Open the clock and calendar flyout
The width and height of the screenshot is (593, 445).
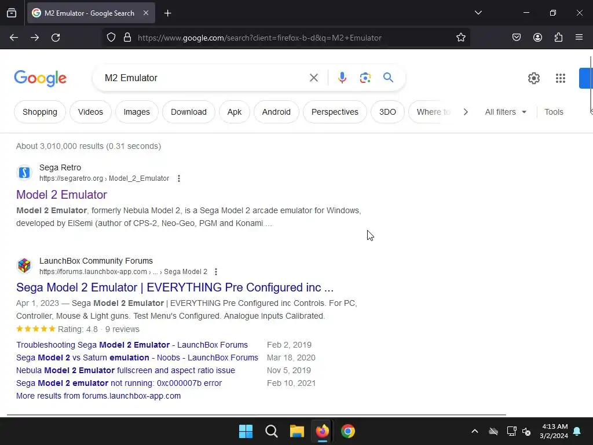click(554, 431)
